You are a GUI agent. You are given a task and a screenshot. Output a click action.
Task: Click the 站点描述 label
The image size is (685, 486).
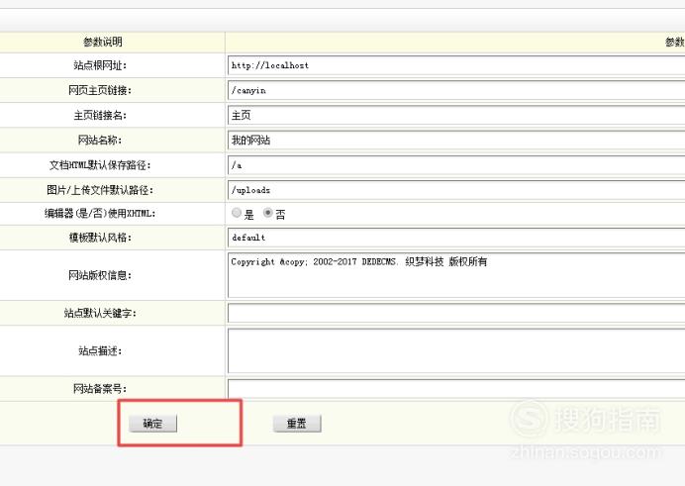pos(100,350)
